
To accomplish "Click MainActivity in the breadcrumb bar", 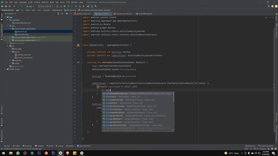I will [x=70, y=10].
